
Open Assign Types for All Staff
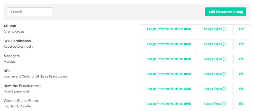(x=215, y=29)
